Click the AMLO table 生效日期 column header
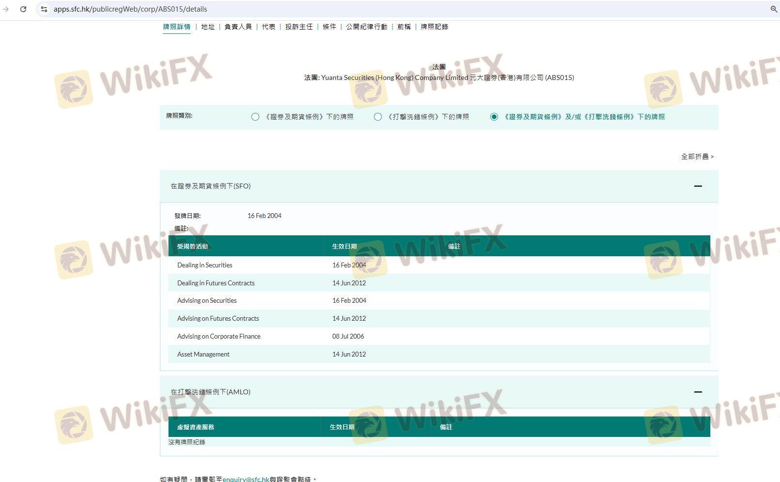 click(x=342, y=427)
